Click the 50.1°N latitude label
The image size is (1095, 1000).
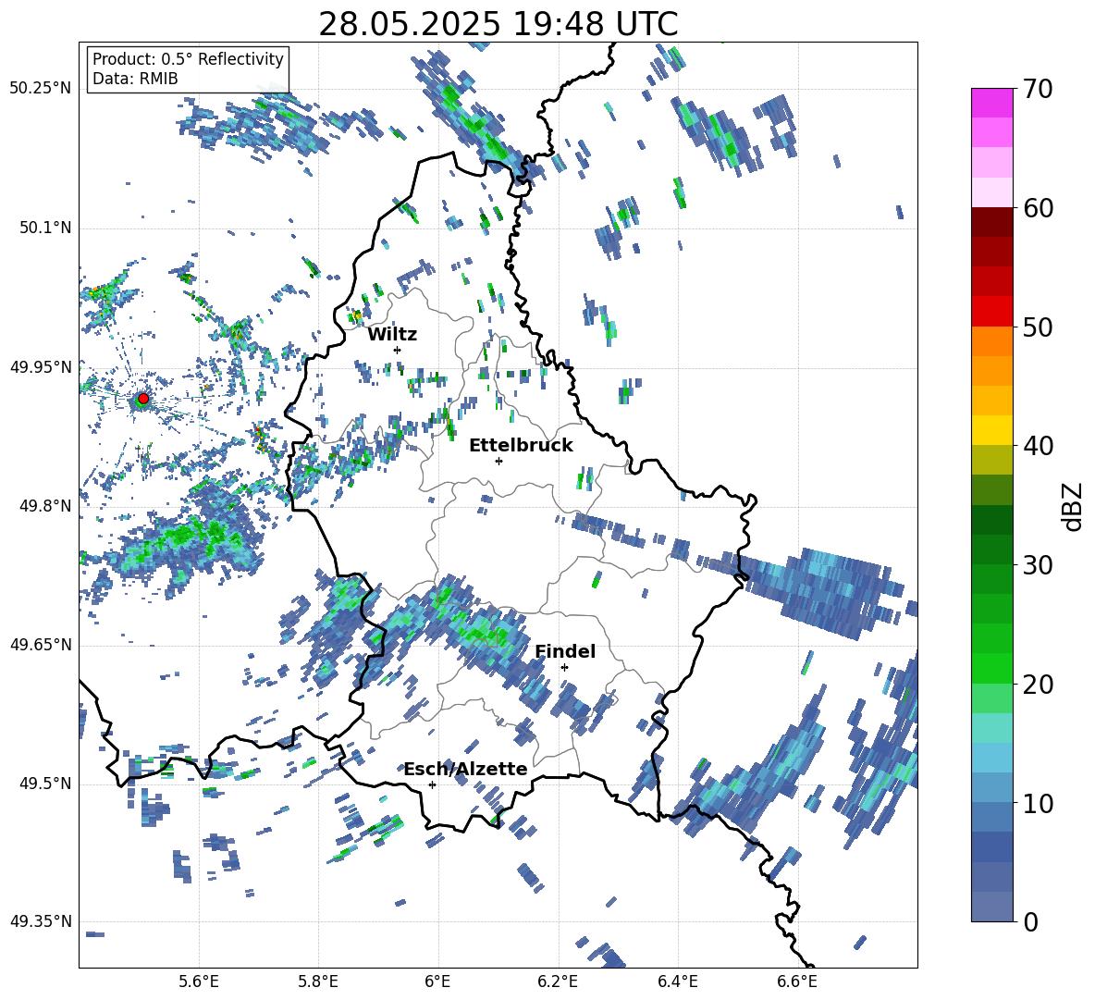point(44,228)
